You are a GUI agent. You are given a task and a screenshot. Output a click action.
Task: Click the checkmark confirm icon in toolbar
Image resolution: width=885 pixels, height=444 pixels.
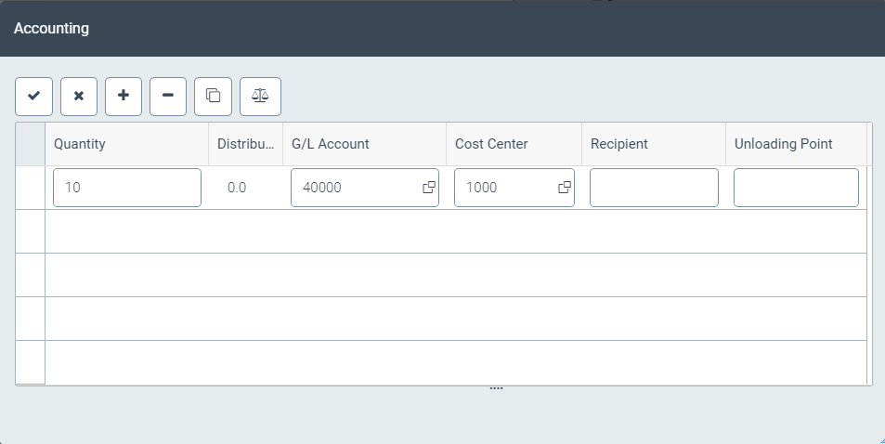click(x=34, y=97)
